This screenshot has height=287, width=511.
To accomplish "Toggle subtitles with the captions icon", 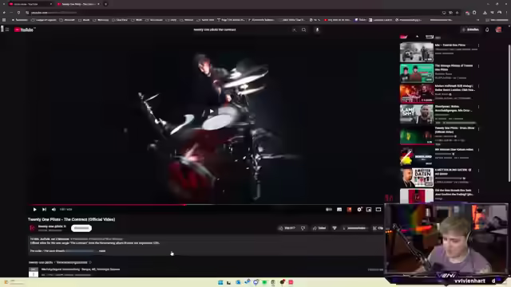I will pyautogui.click(x=339, y=210).
